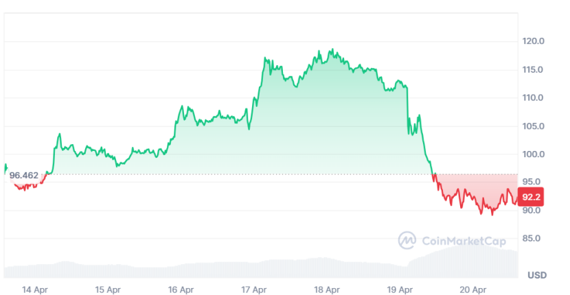Select the 17 Apr date label
The width and height of the screenshot is (570, 295).
(x=255, y=290)
